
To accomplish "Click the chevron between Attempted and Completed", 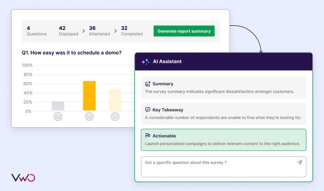I will point(116,31).
